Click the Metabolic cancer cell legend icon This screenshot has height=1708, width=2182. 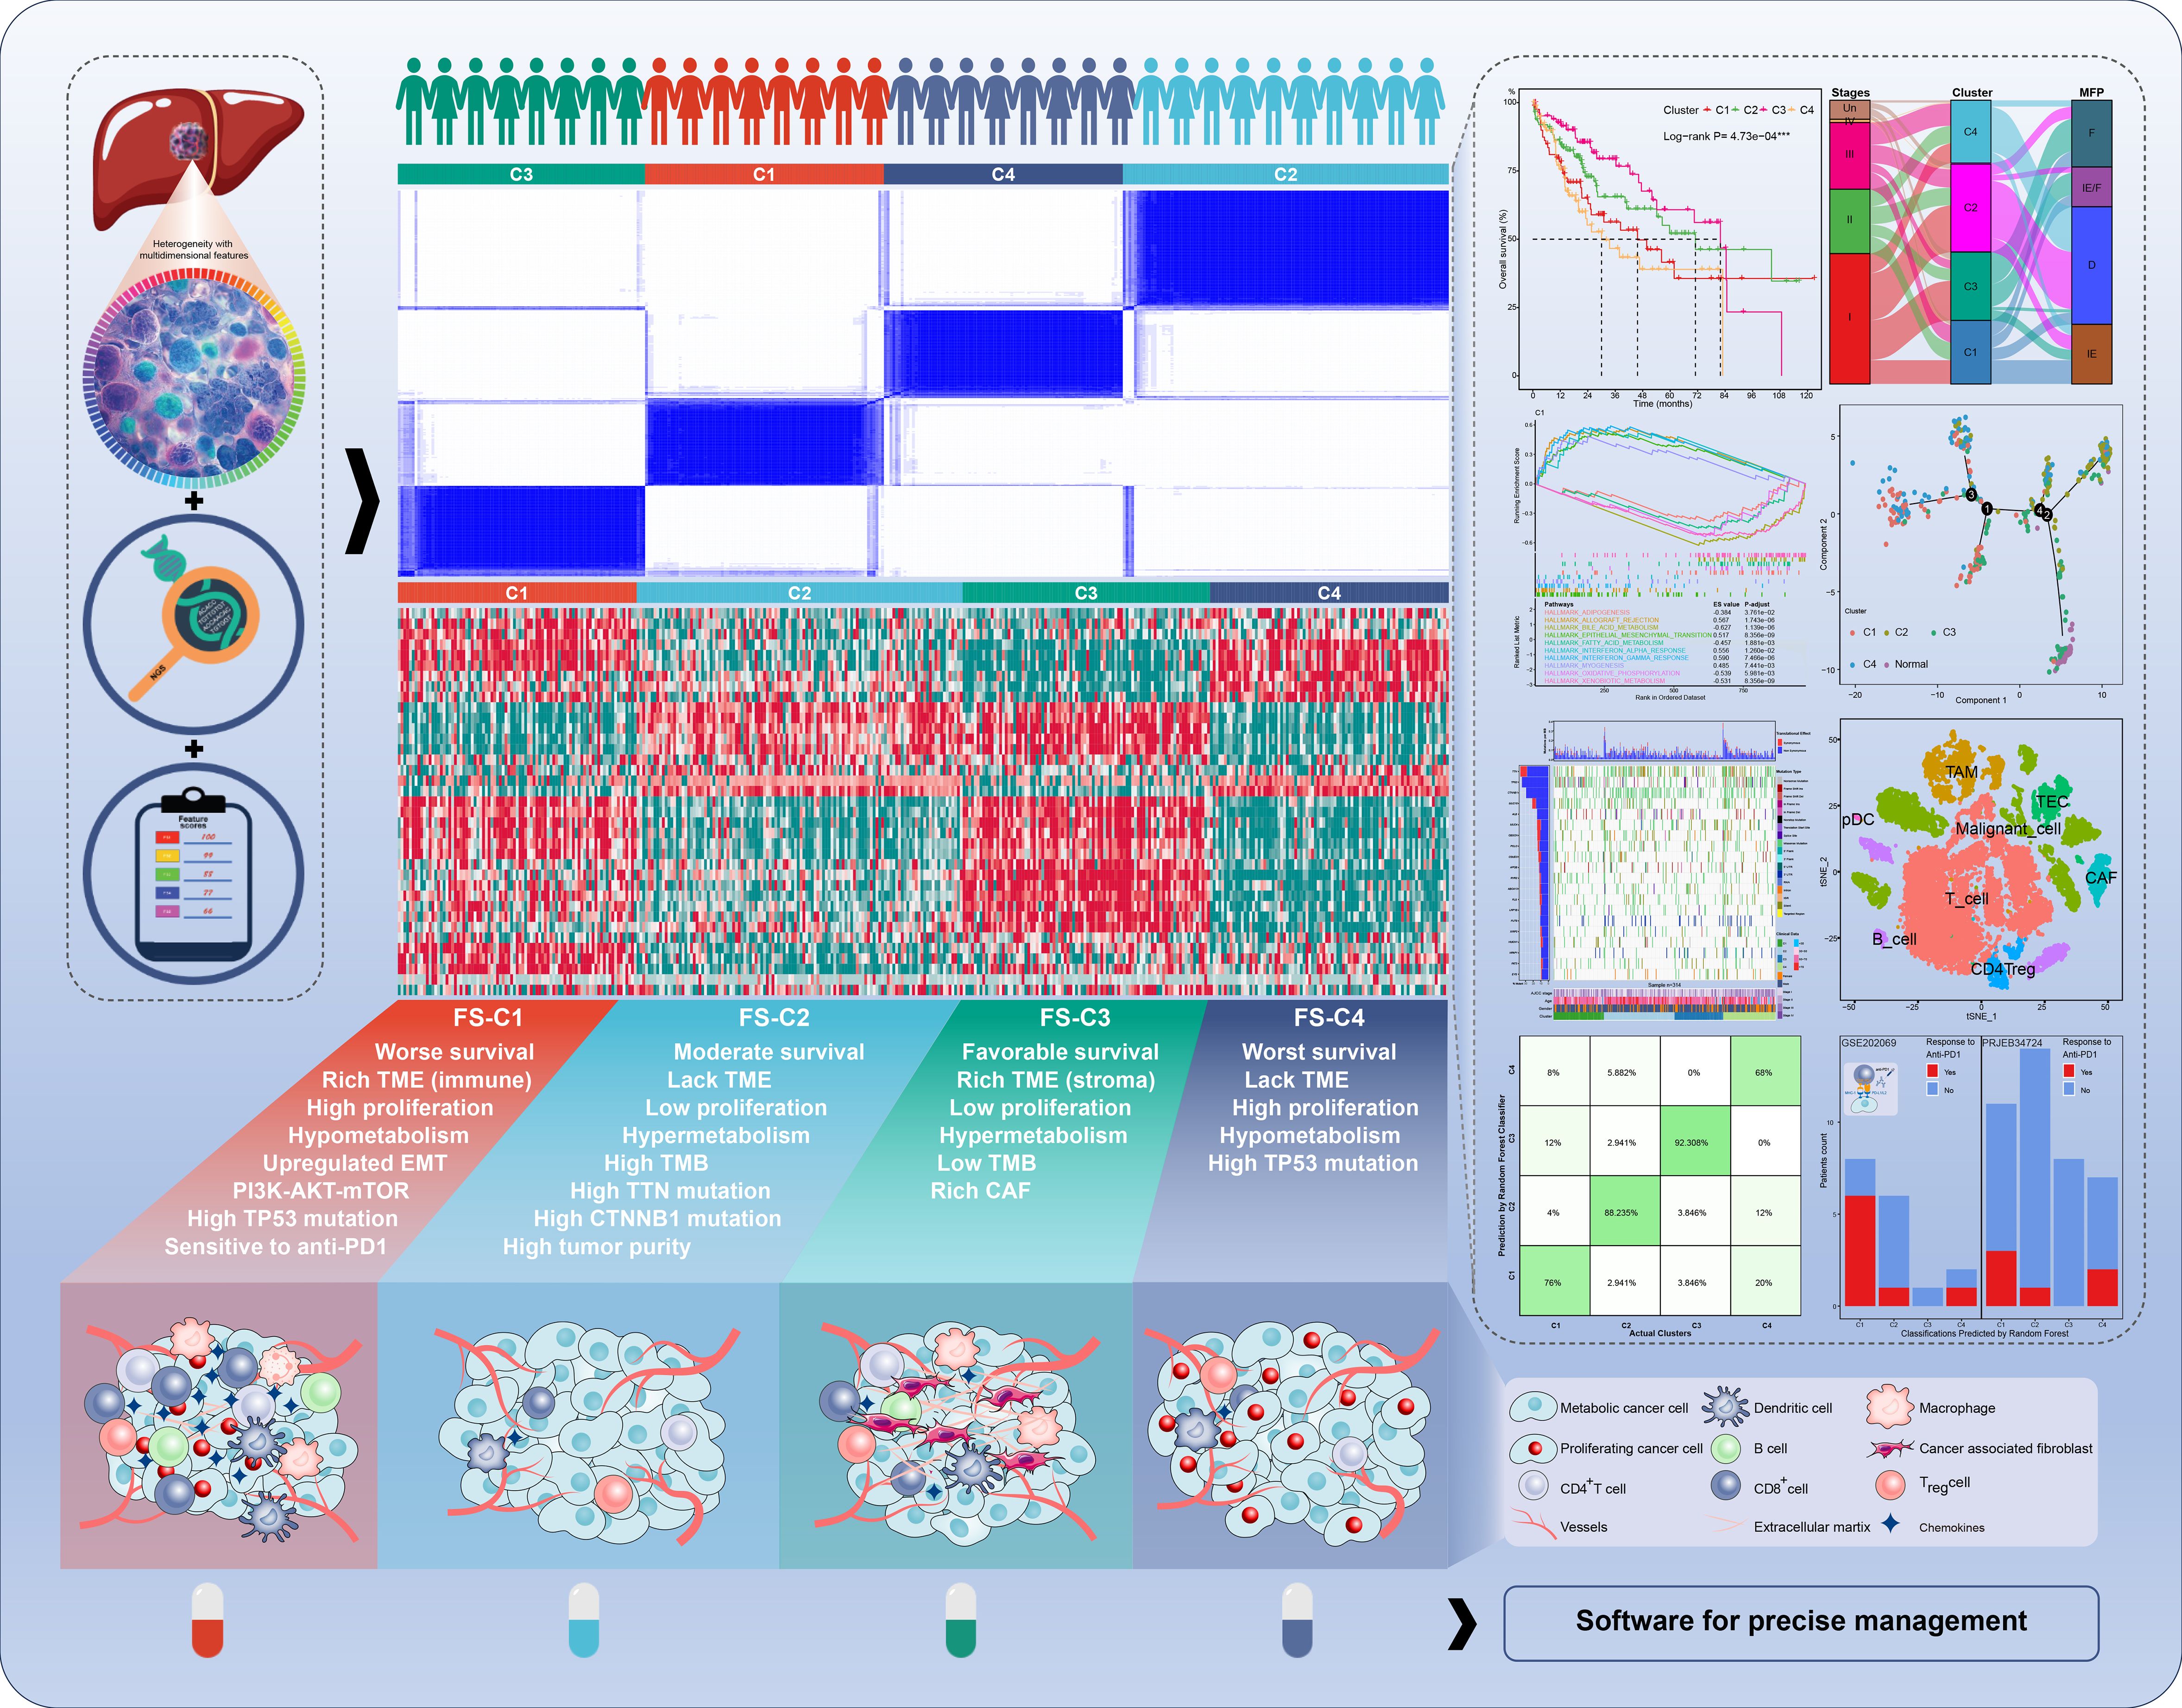pyautogui.click(x=1533, y=1407)
